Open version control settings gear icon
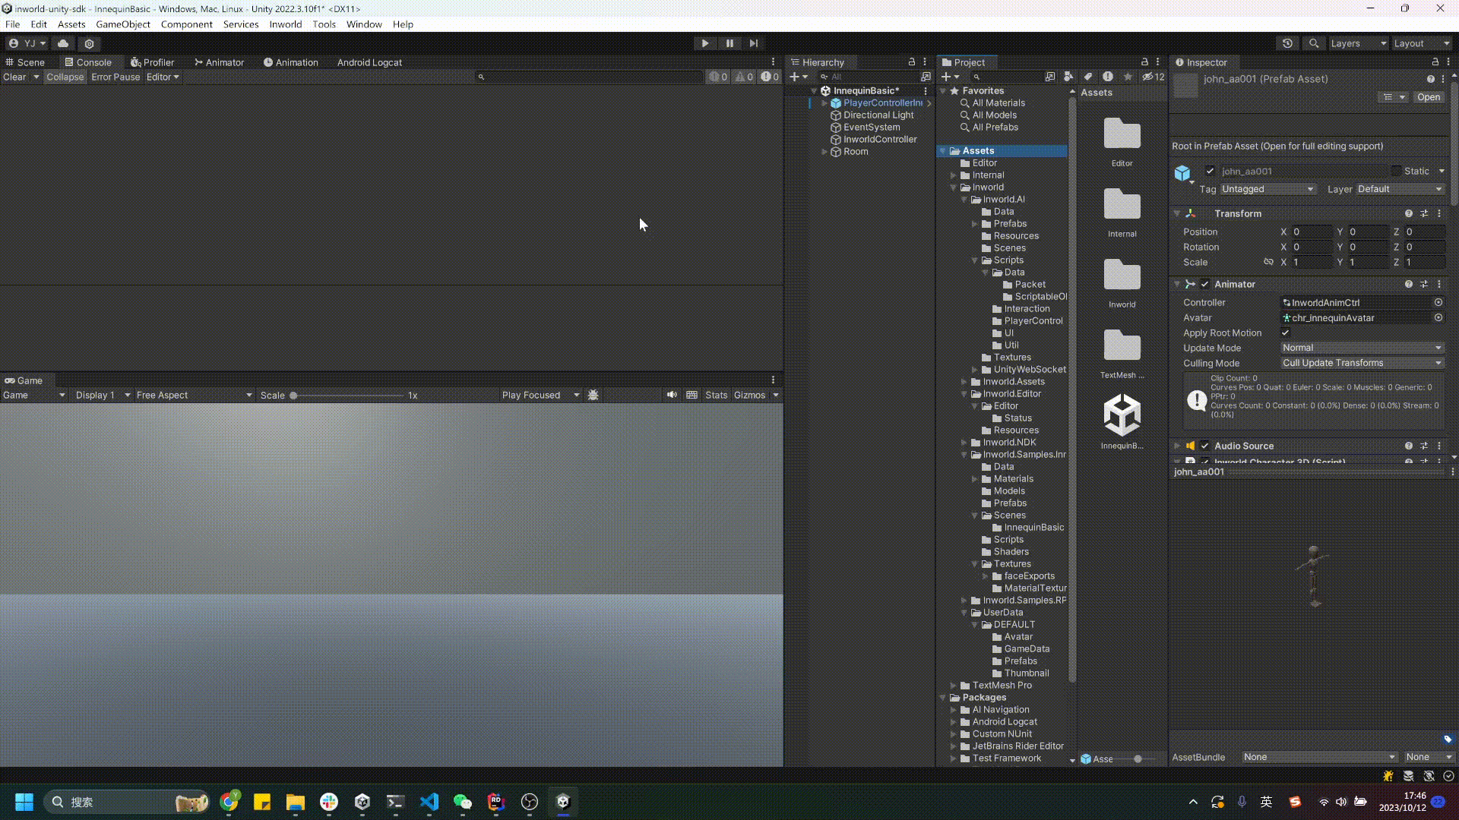The image size is (1459, 820). [x=89, y=43]
